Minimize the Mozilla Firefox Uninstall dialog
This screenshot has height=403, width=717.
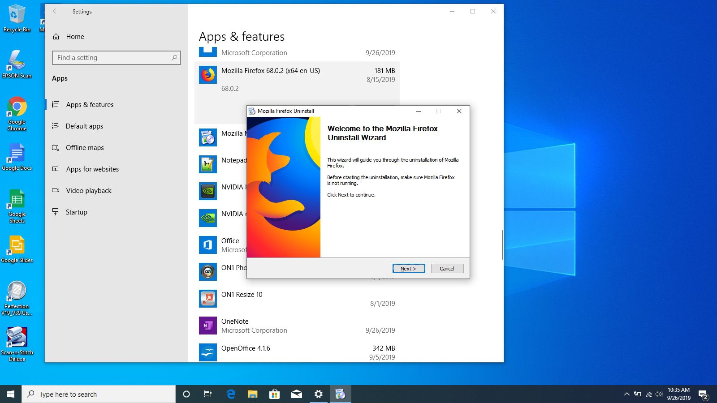(x=419, y=111)
